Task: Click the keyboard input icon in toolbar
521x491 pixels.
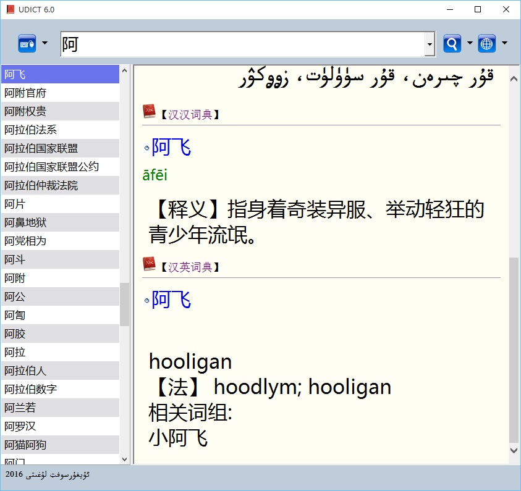Action: pyautogui.click(x=27, y=44)
